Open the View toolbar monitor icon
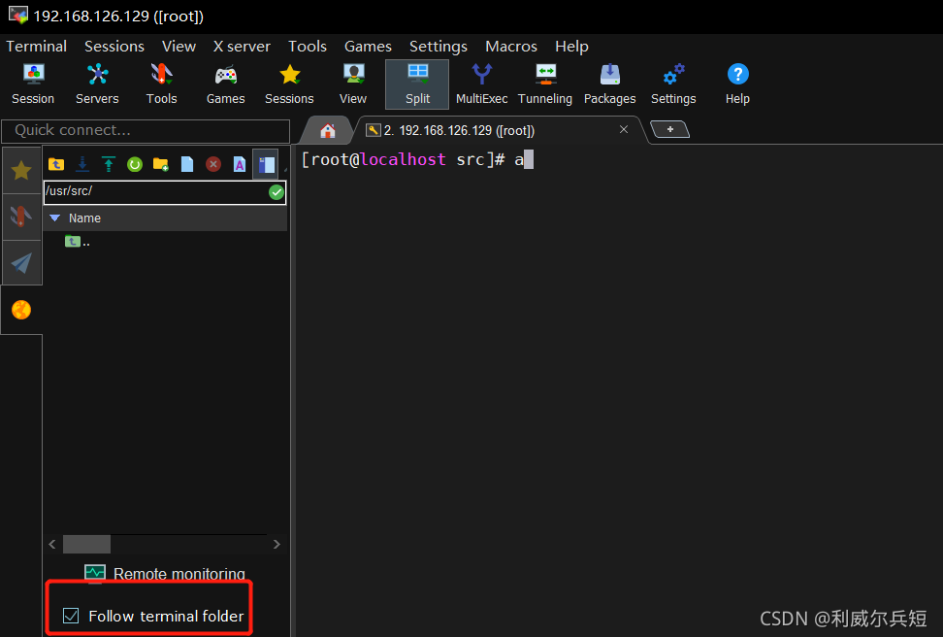Image resolution: width=943 pixels, height=637 pixels. click(x=353, y=84)
